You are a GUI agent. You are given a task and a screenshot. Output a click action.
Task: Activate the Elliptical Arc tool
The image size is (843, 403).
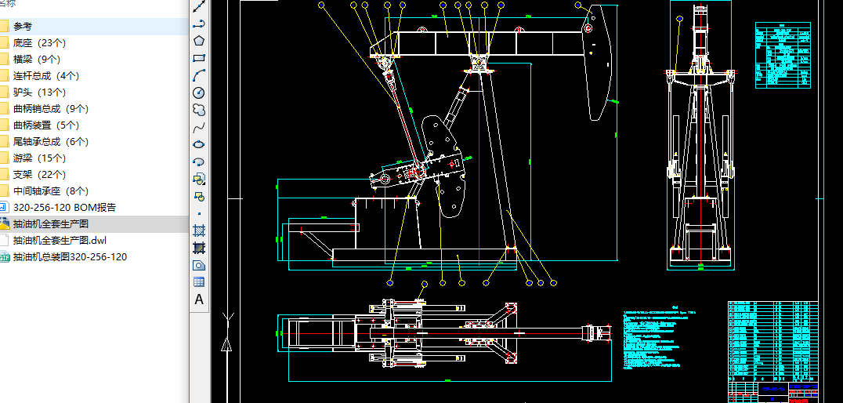tap(199, 162)
